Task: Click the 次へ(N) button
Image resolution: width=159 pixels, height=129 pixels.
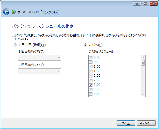Action: pyautogui.click(x=126, y=123)
